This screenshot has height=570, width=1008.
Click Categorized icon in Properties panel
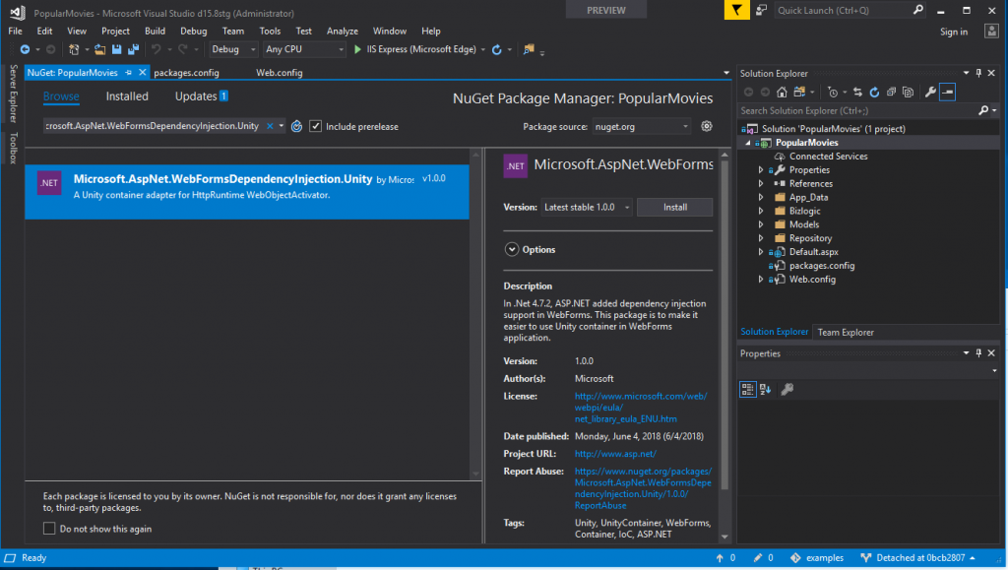pos(747,389)
